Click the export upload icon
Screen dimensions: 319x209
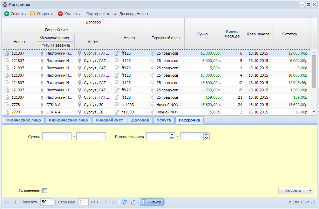pyautogui.click(x=134, y=202)
